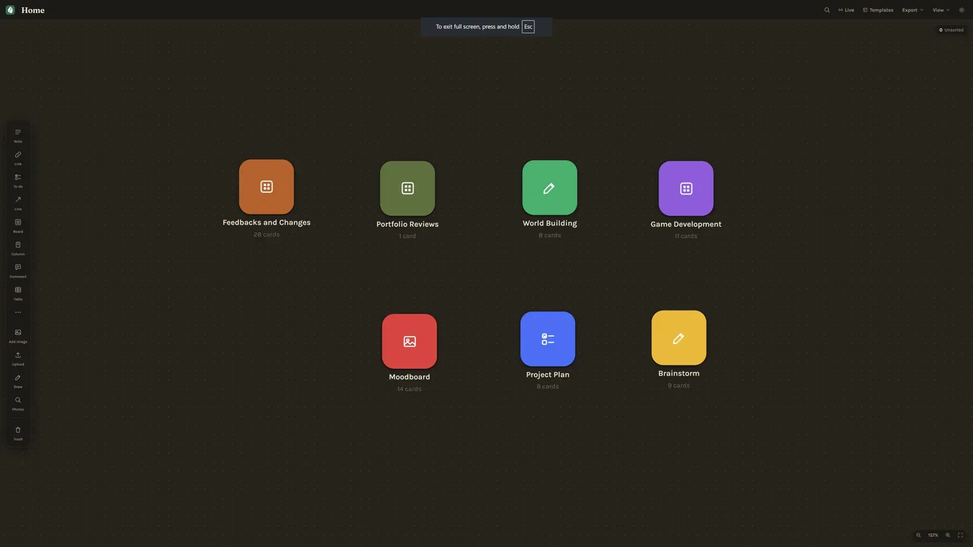Viewport: 973px width, 547px height.
Task: Open the Photos search tool
Action: (x=18, y=403)
